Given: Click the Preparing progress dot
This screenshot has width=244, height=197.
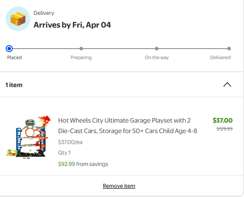Looking at the screenshot, I should point(81,49).
